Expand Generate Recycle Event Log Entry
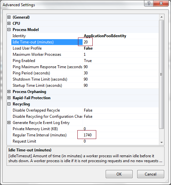The image size is (171, 185). [x=9, y=123]
